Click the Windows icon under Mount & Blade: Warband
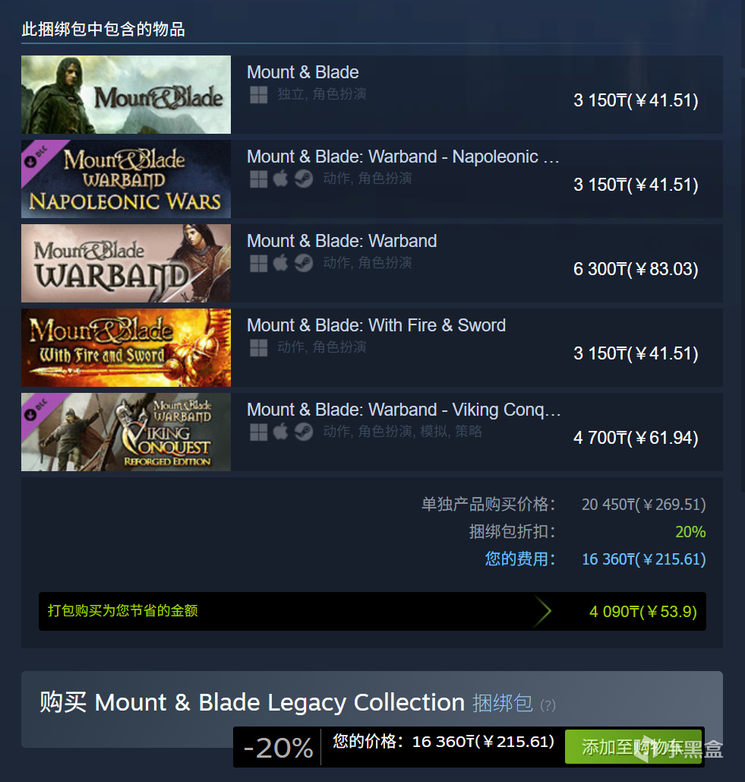Image resolution: width=745 pixels, height=782 pixels. [x=259, y=263]
